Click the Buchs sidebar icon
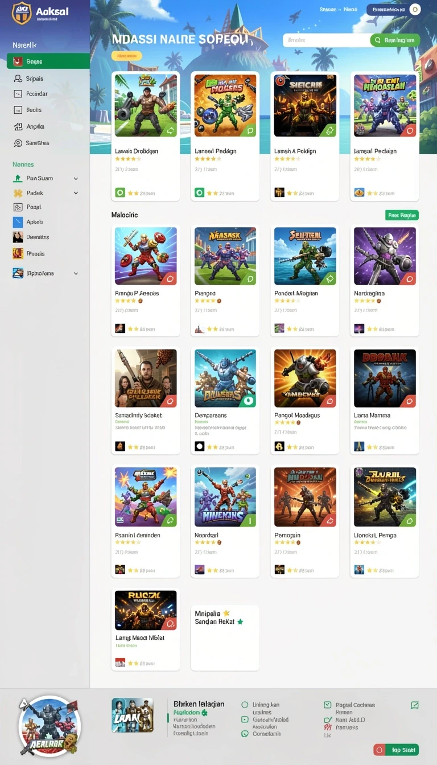The height and width of the screenshot is (765, 437). click(x=18, y=110)
